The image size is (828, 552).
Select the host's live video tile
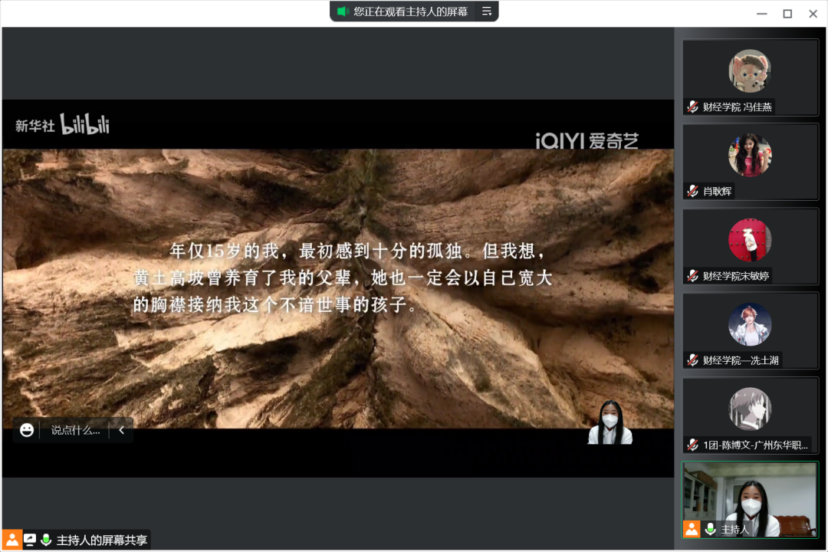(750, 500)
